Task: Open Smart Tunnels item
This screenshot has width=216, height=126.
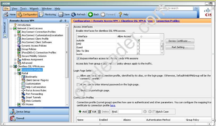Action: click(33, 97)
